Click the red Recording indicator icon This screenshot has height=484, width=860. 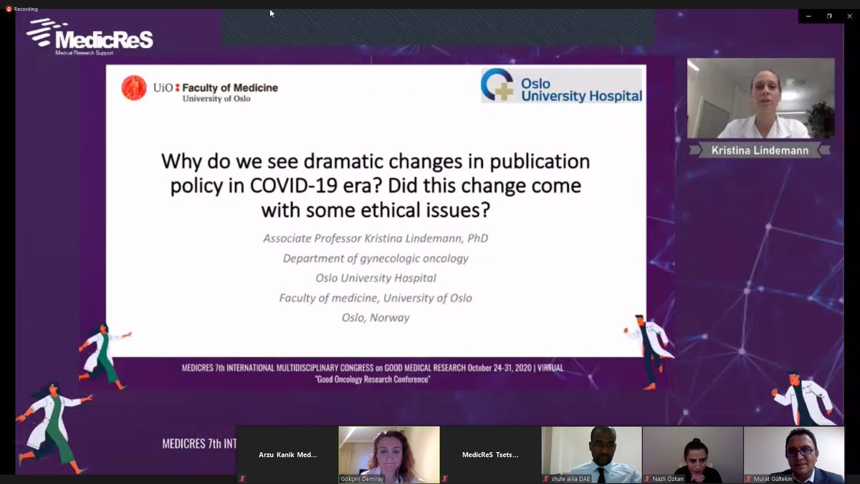coord(9,9)
